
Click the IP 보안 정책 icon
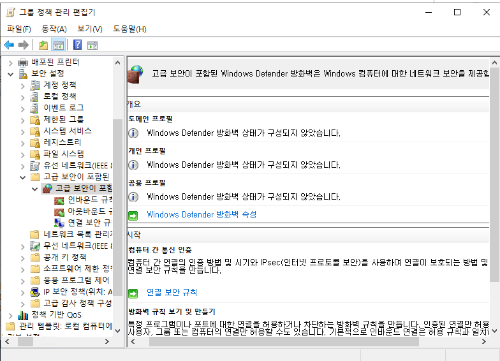tap(34, 292)
